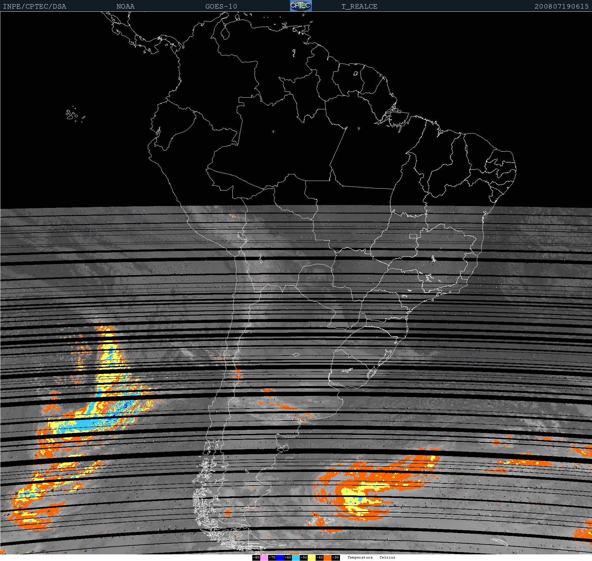
Task: Select the orange legend color swatch
Action: (x=327, y=558)
